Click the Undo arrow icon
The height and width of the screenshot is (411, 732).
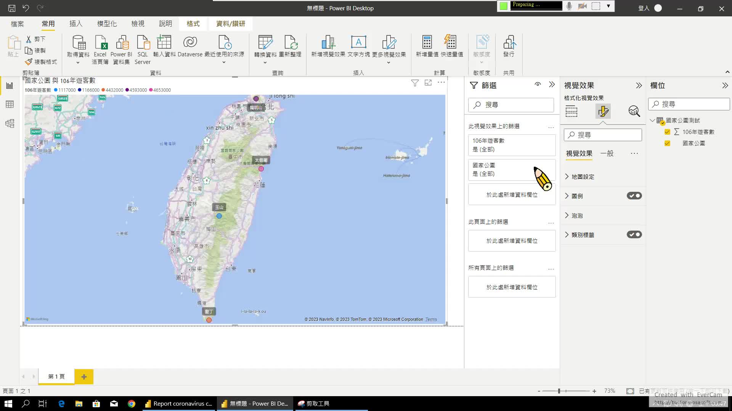coord(26,8)
